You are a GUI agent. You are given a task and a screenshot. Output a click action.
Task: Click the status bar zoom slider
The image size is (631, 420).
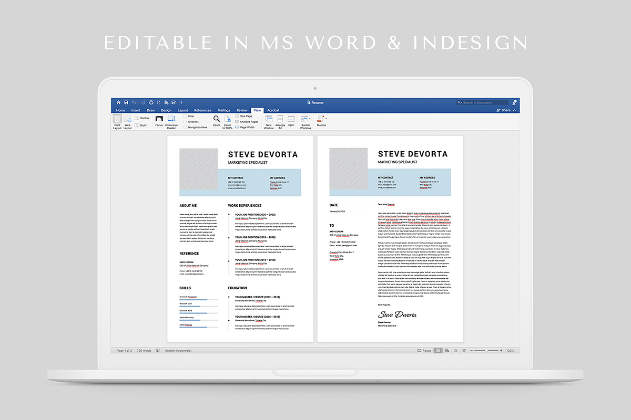(486, 351)
